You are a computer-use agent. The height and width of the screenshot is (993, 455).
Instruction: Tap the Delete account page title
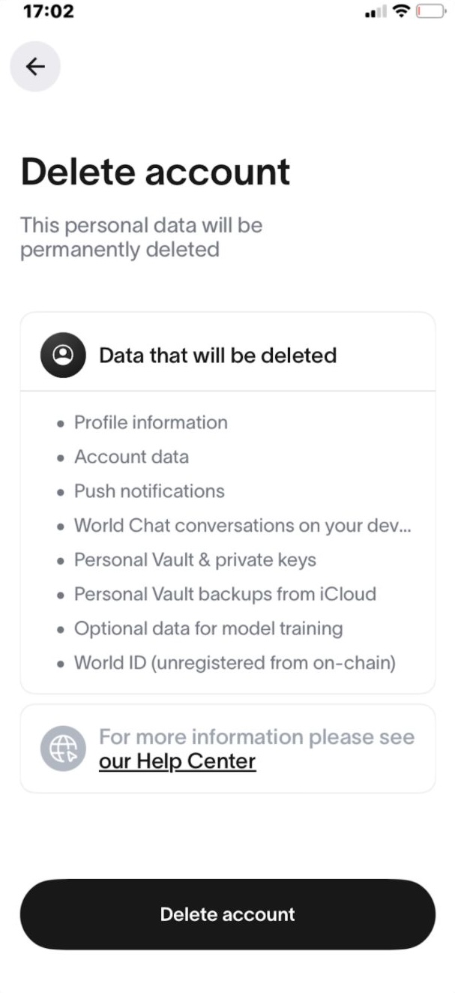155,172
